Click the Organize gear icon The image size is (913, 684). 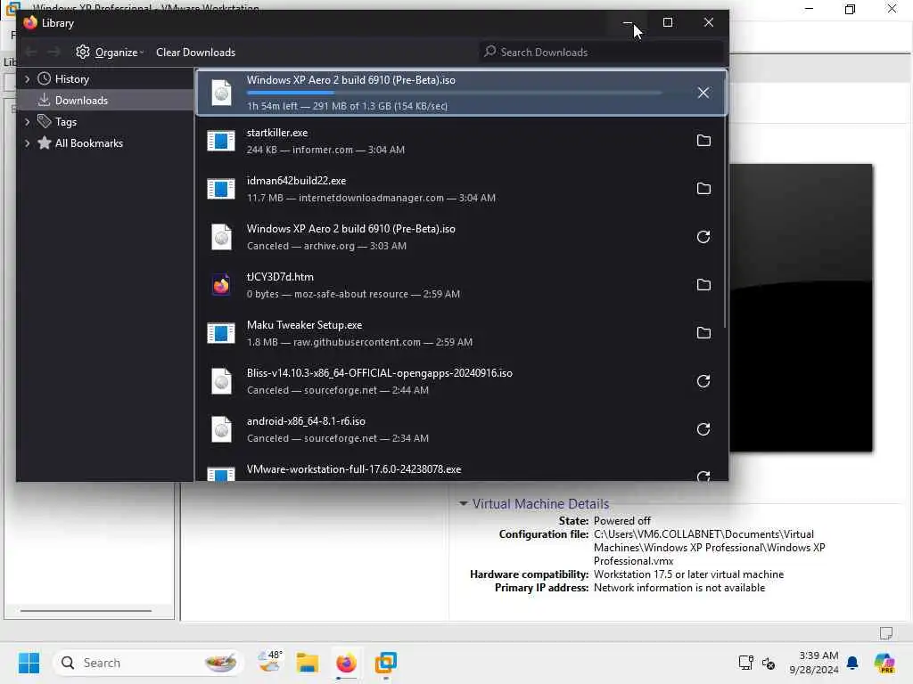pyautogui.click(x=83, y=52)
